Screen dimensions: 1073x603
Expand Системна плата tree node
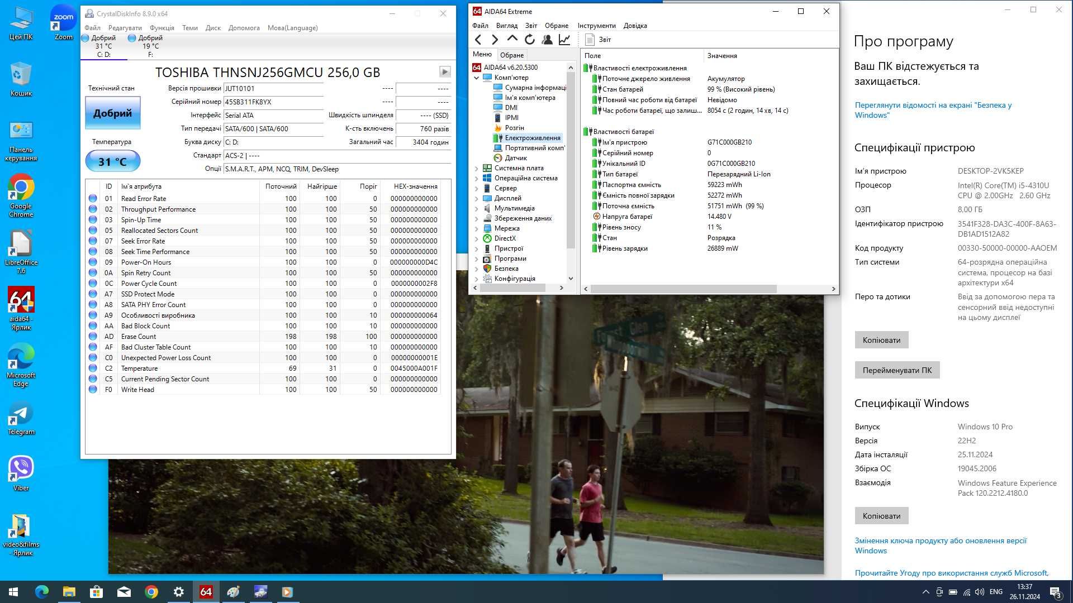tap(477, 168)
